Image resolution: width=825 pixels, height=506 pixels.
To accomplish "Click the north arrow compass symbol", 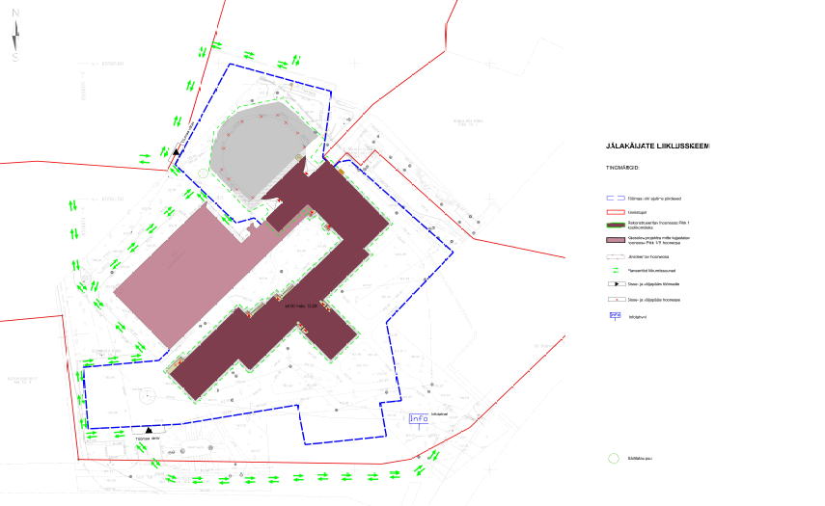I will (14, 39).
